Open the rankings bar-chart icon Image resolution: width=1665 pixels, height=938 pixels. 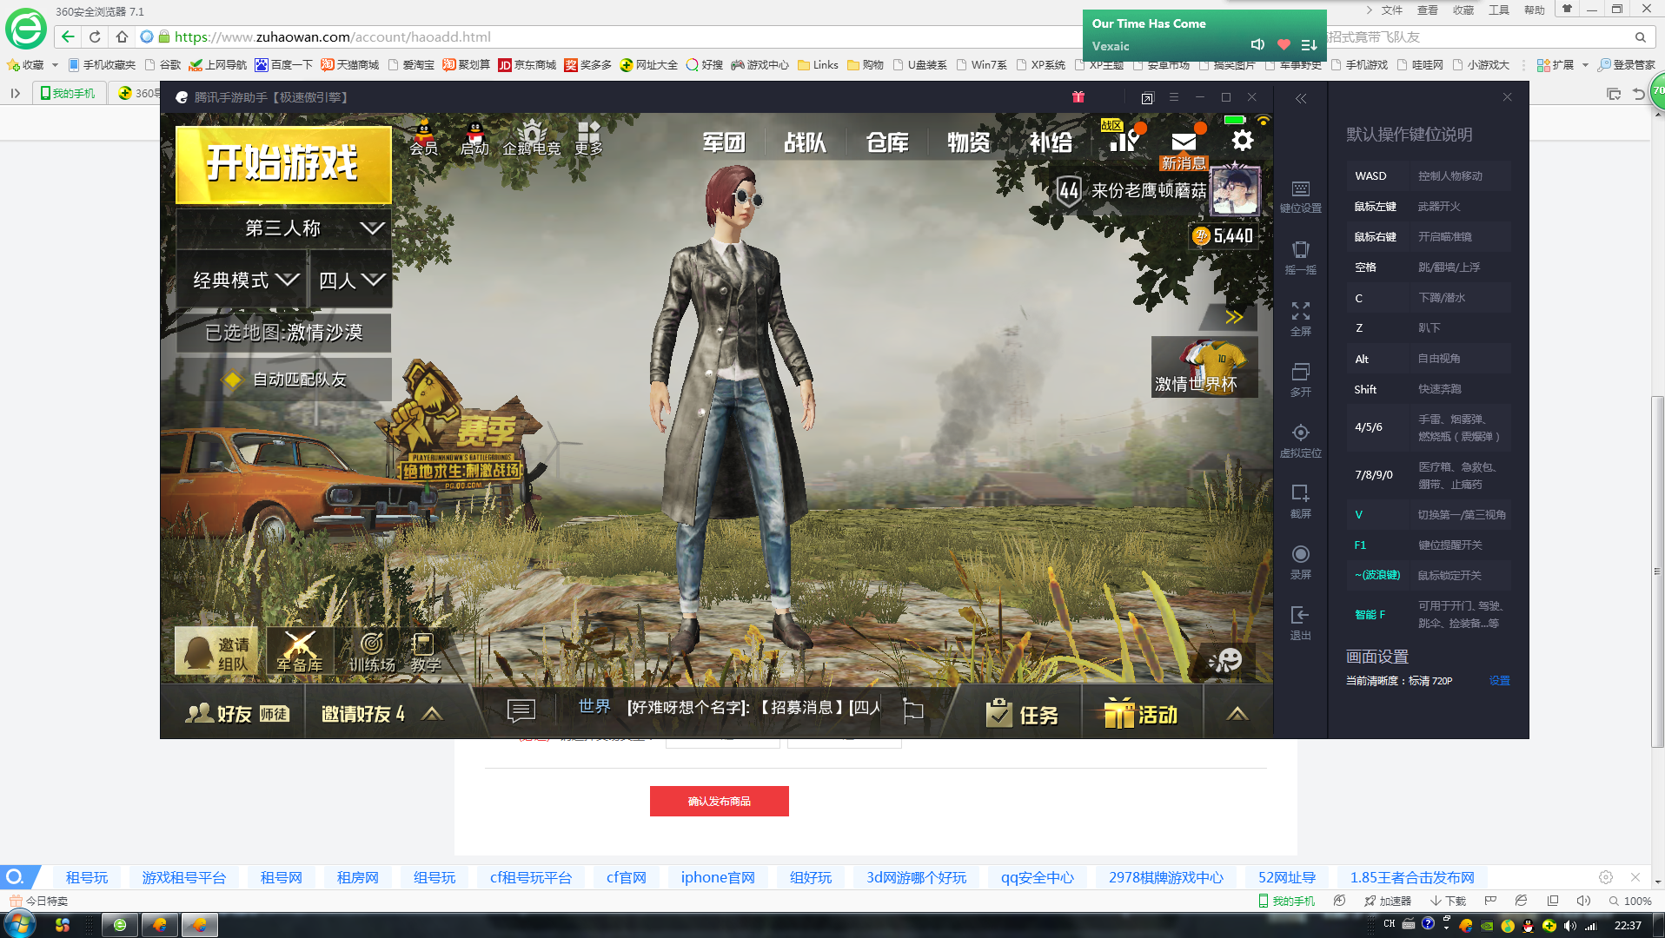(x=1124, y=140)
